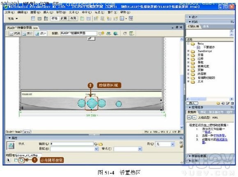Screen dimensions: 238x177
Task: Click the Draw Layout Cell icon
Action: [x=89, y=18]
